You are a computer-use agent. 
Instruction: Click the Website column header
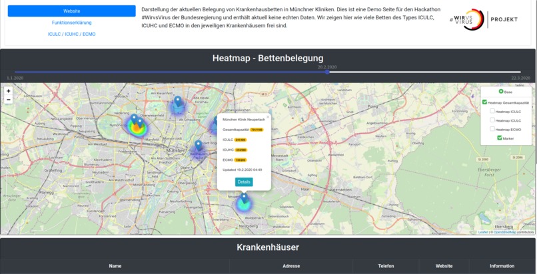[x=444, y=266]
